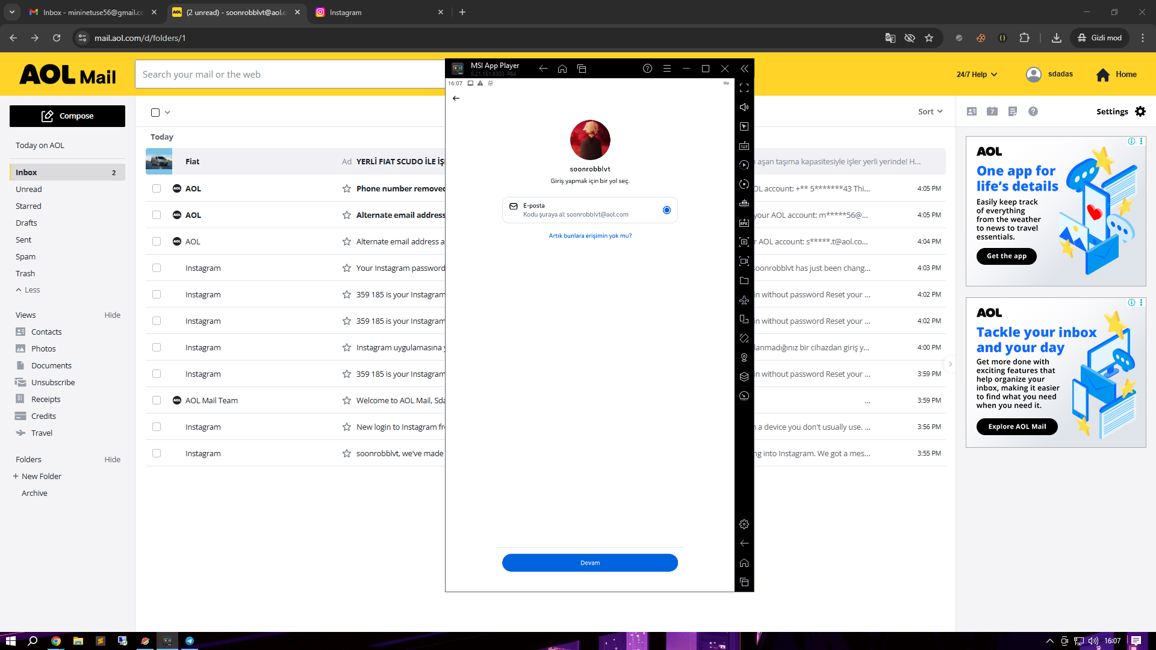This screenshot has width=1156, height=650.
Task: Open MSI App Player help icon
Action: pos(647,69)
